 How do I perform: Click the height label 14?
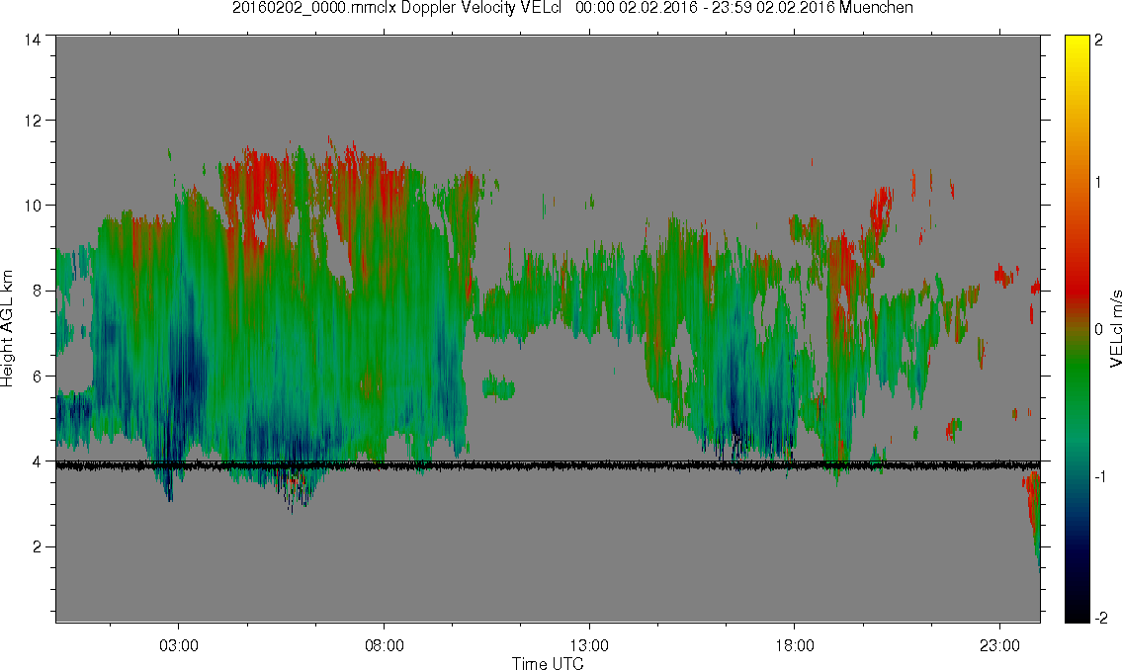tap(32, 41)
